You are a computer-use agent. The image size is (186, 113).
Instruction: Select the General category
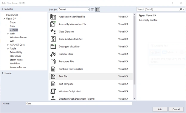coord(14,30)
